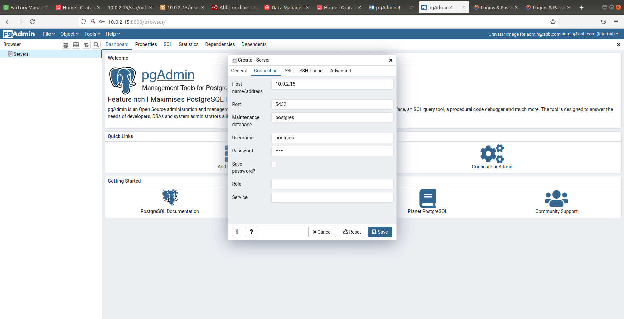Viewport: 624px width, 319px height.
Task: Bookmark this page with star icon
Action: 553,22
